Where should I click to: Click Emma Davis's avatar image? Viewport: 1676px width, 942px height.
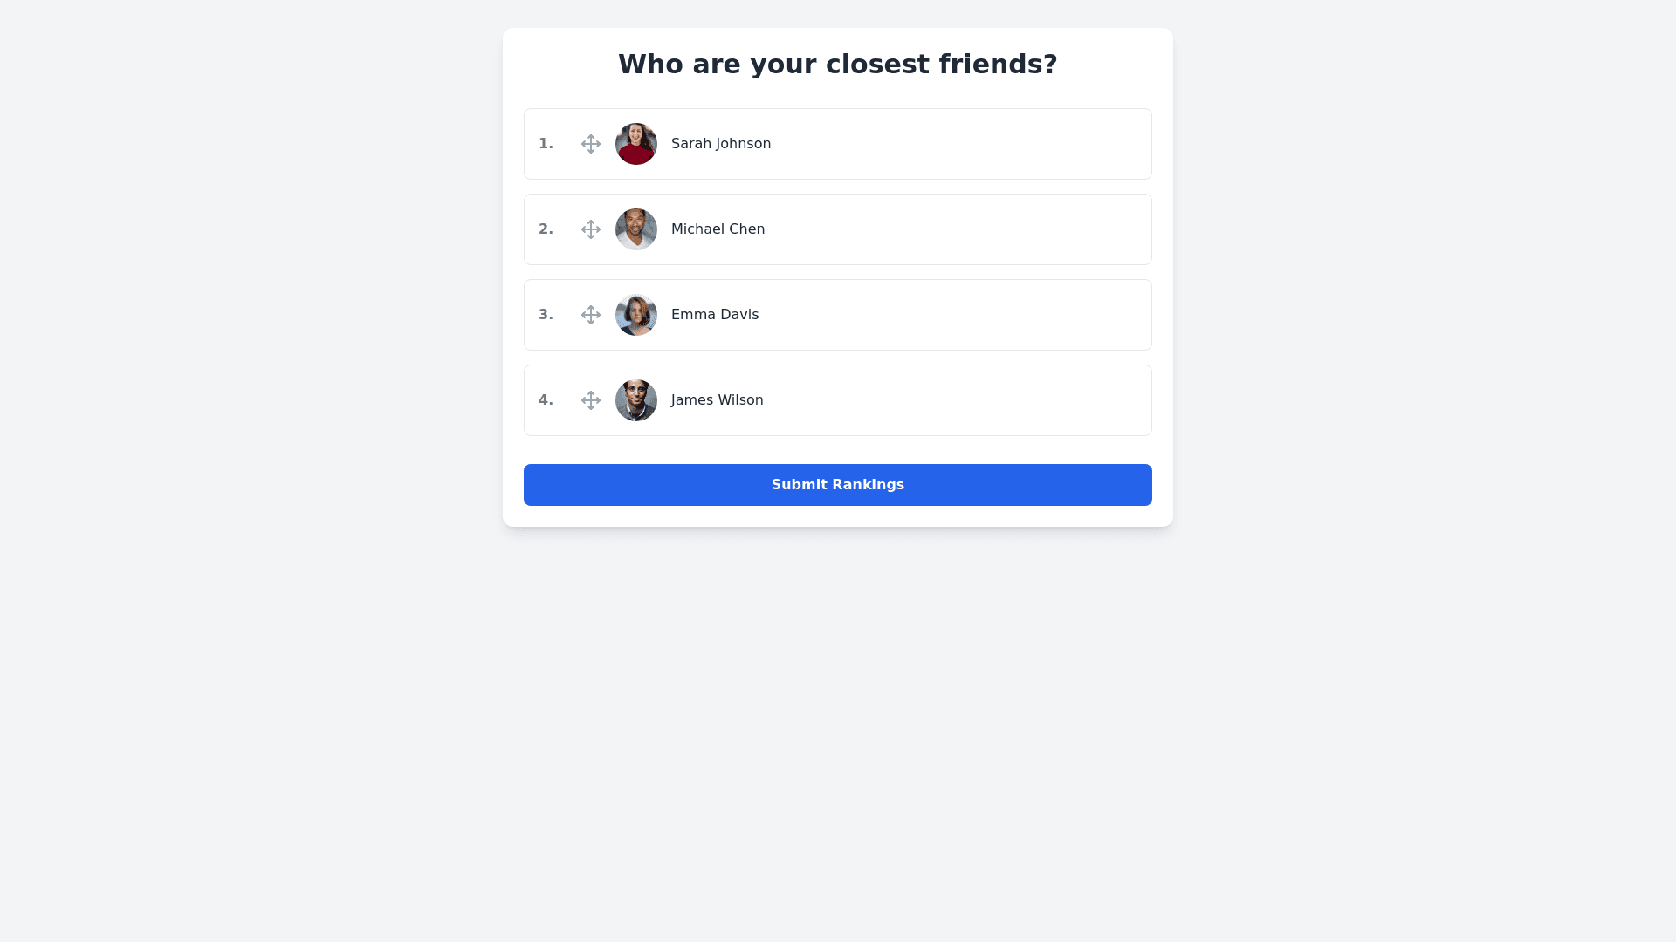point(636,315)
